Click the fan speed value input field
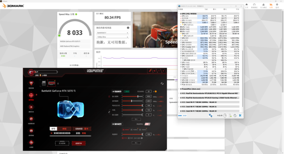The image size is (284, 154). pos(148,135)
